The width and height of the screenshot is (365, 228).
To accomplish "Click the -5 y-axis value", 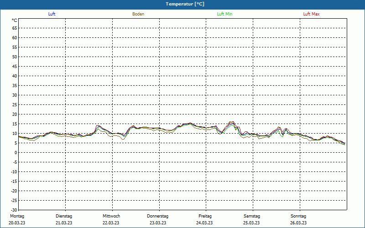I will point(15,162).
